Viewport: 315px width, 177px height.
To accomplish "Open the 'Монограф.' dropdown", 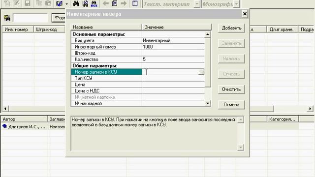I will (237, 4).
